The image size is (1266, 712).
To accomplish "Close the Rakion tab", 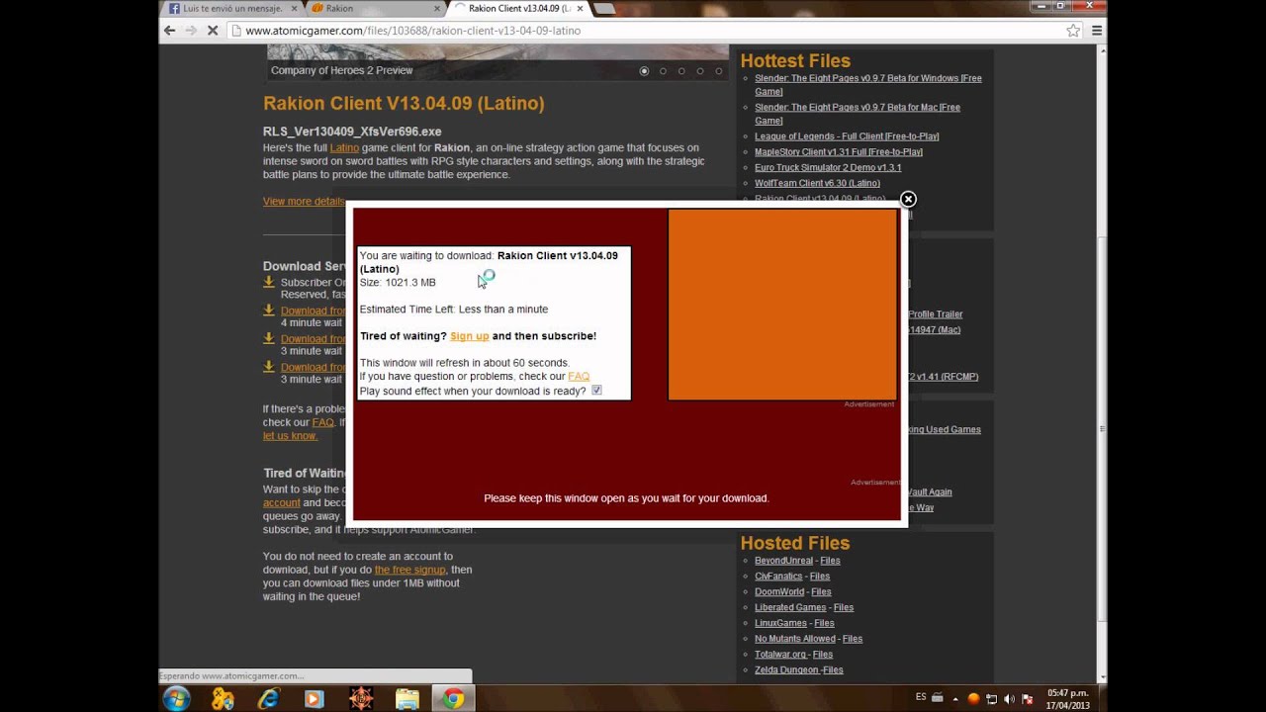I will click(x=436, y=8).
